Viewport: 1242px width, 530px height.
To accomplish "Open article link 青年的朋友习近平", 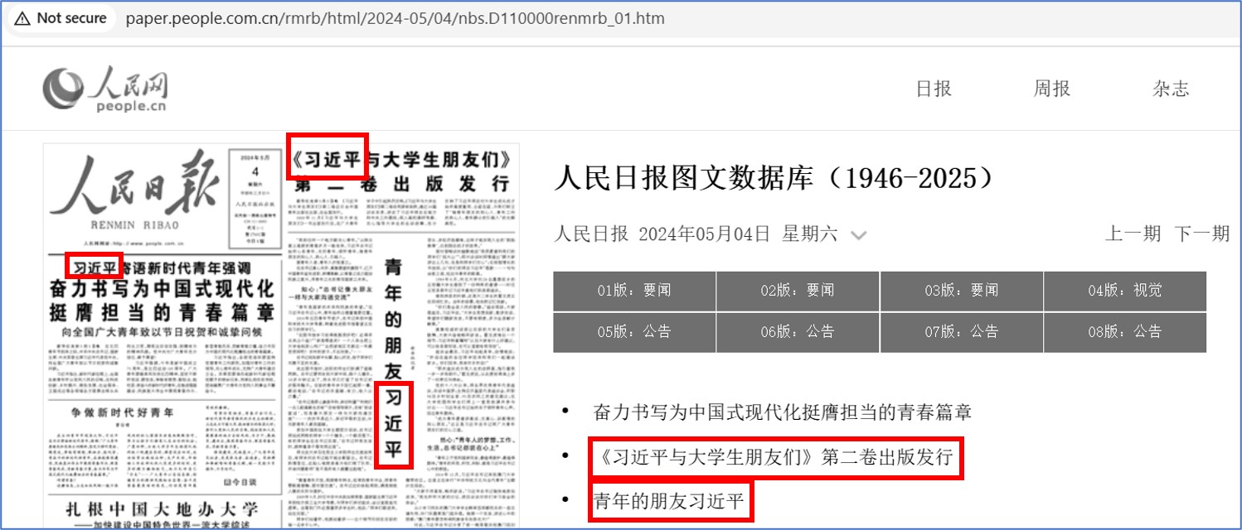I will pos(670,500).
